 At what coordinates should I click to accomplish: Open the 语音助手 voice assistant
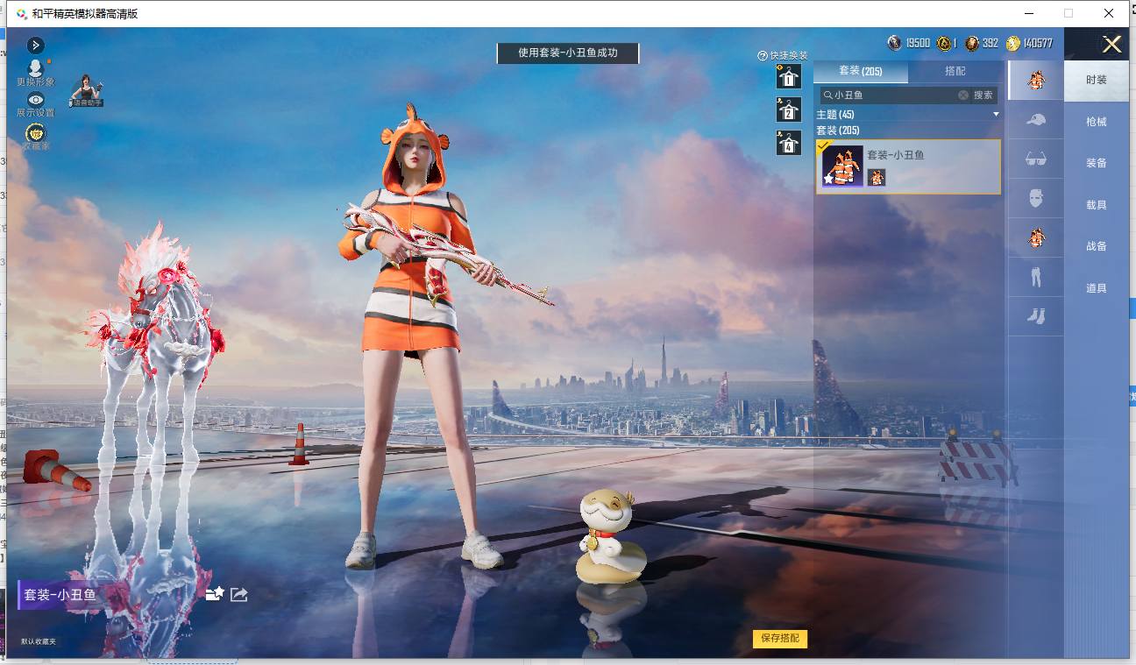pos(87,90)
